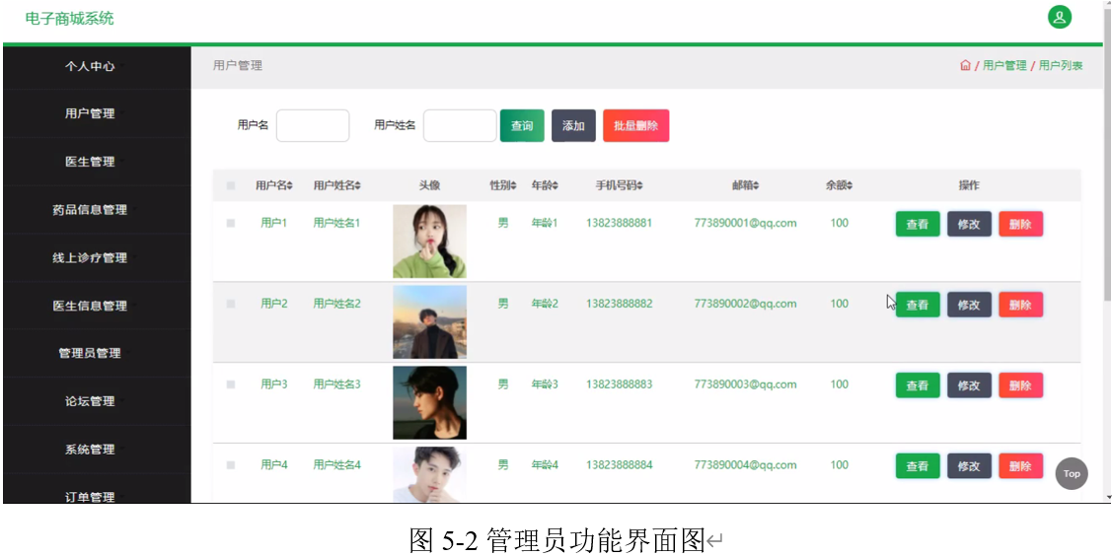
Task: Expand 用户管理 sidebar menu
Action: pos(97,113)
